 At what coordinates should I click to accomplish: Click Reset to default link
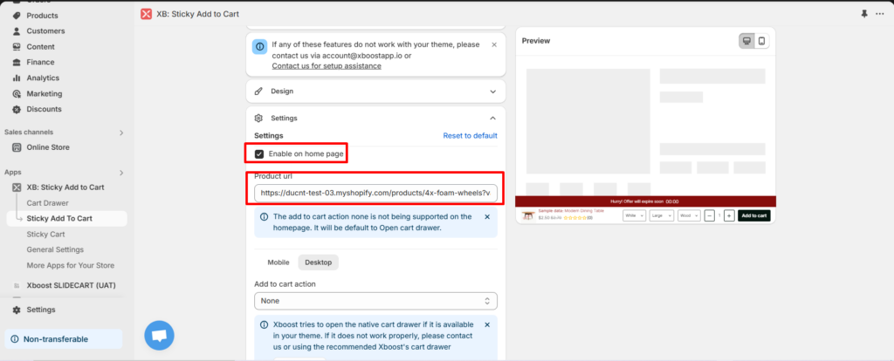470,136
